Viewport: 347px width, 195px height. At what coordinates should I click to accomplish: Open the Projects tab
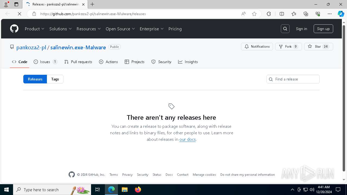pyautogui.click(x=134, y=62)
